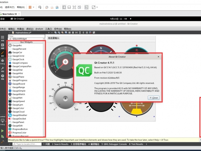Click the Welcome mode grid icon
Viewport: 201px width, 151px height.
(3, 38)
